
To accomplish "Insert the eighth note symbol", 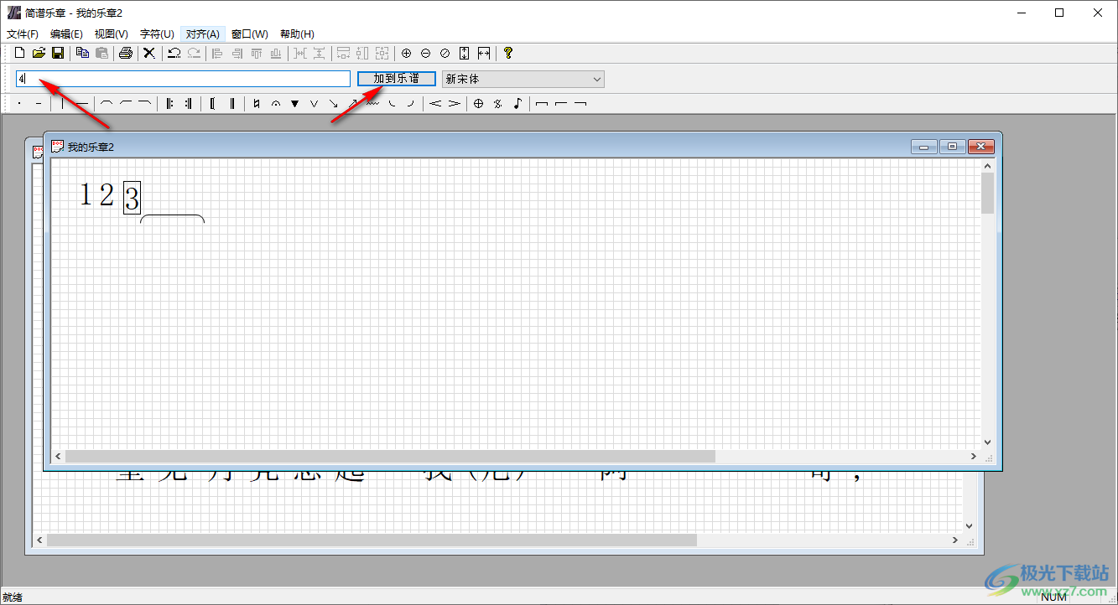I will [x=517, y=104].
